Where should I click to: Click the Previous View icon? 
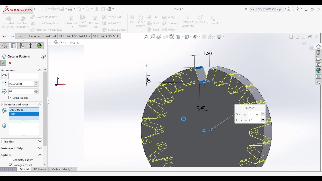point(159,37)
